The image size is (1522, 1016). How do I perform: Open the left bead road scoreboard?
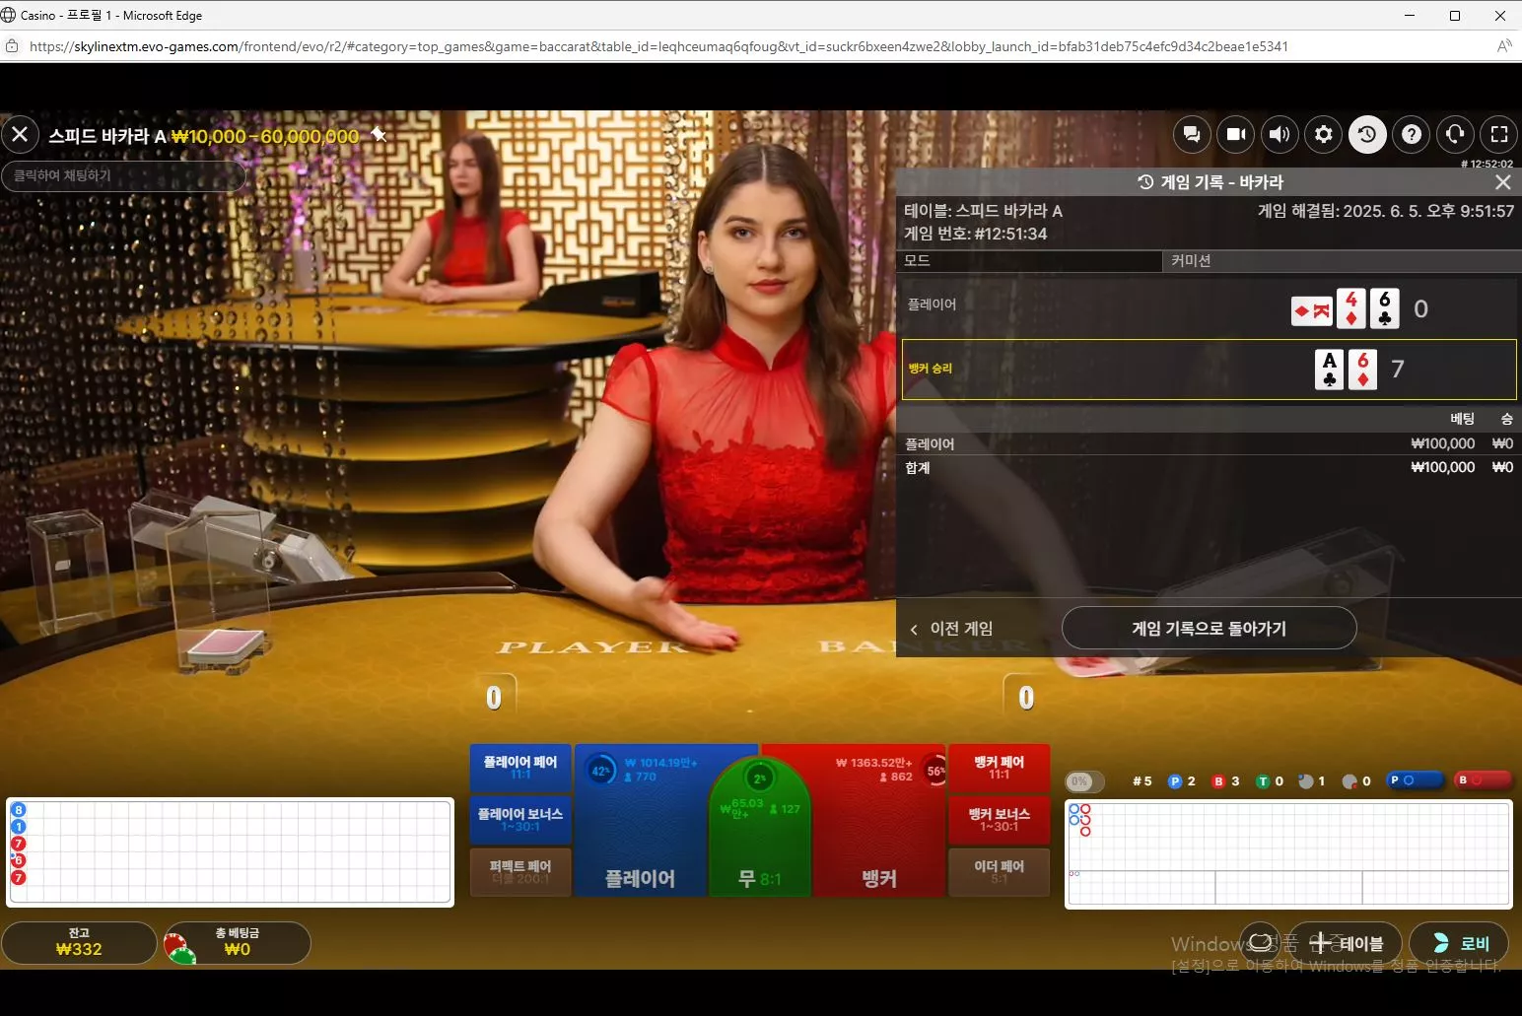pos(230,852)
